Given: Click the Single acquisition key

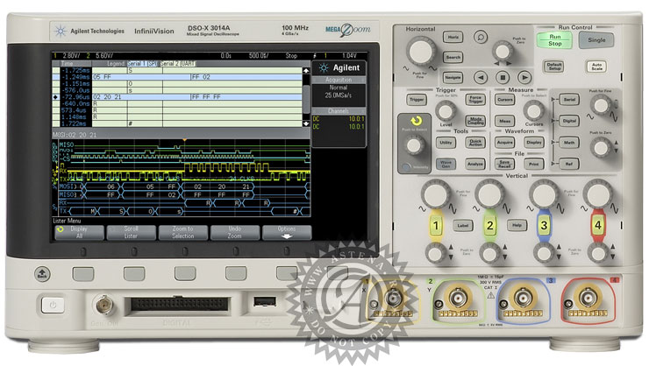Looking at the screenshot, I should click(596, 40).
